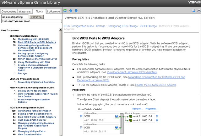Click the green sync contents icon
This screenshot has width=201, height=136.
point(65,11)
